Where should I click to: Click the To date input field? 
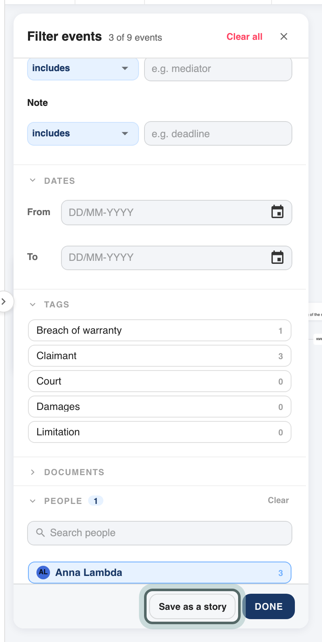177,257
